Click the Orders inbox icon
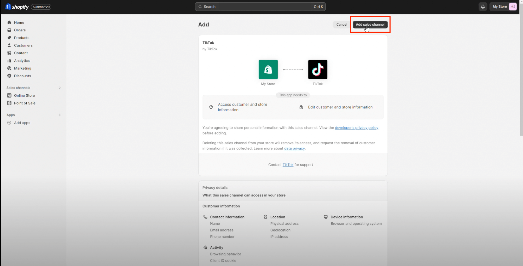The height and width of the screenshot is (266, 523). point(9,30)
